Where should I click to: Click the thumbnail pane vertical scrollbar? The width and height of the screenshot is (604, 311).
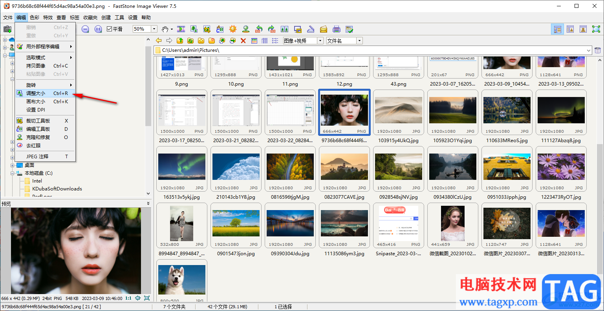600,208
